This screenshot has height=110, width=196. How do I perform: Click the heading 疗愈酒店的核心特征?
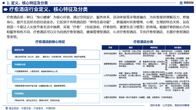coord(50,42)
